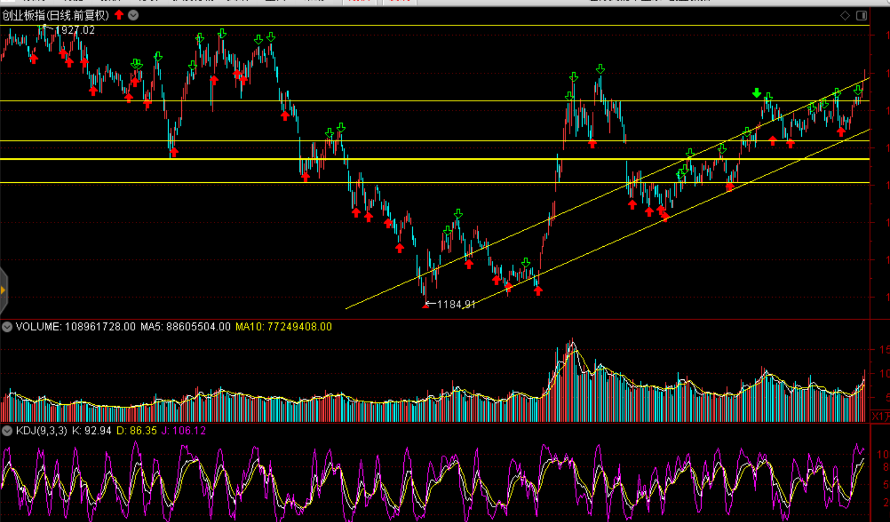Click the 创业板指(日线.前复权) title text
The height and width of the screenshot is (522, 890).
click(x=56, y=15)
